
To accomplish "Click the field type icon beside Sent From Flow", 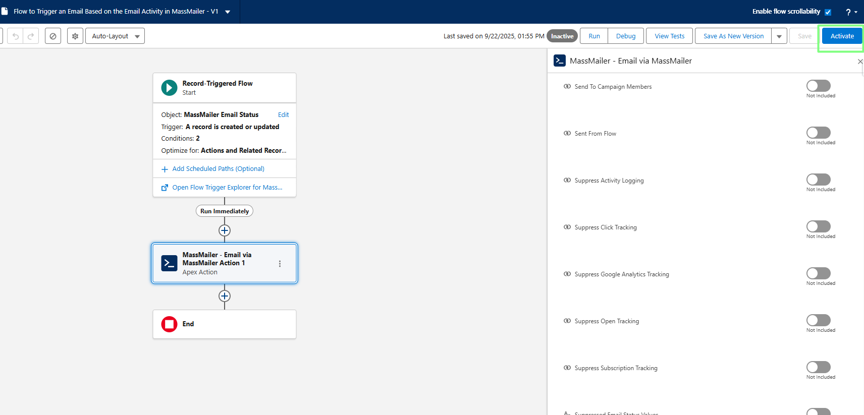I will pos(567,133).
